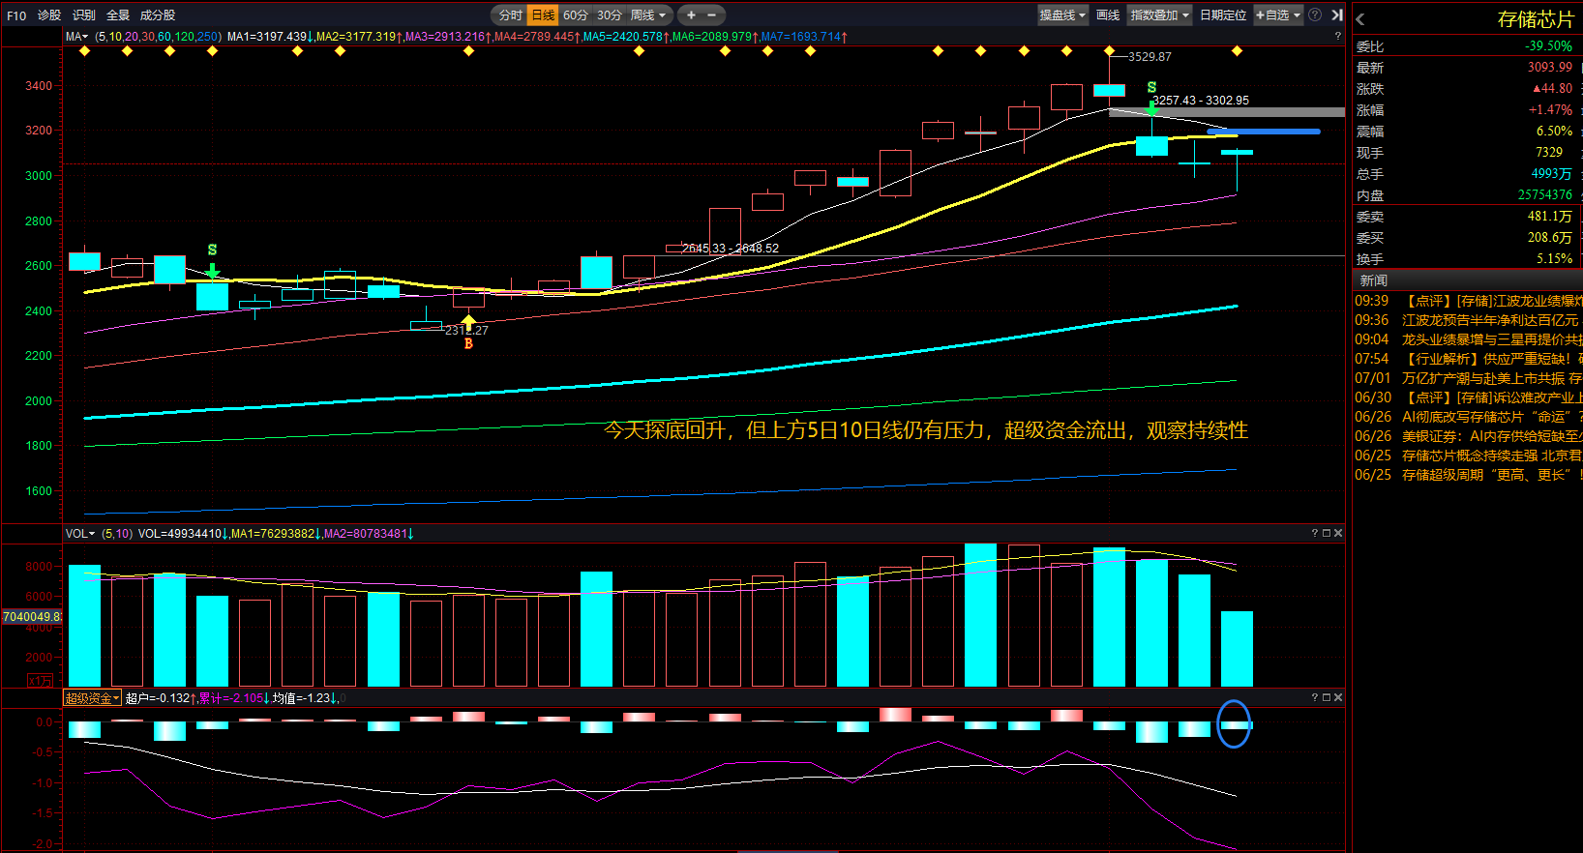Open 06/25 news 存储超级周期
The height and width of the screenshot is (853, 1583).
1468,475
